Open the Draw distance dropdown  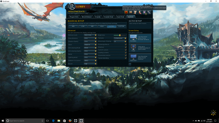coord(90,38)
